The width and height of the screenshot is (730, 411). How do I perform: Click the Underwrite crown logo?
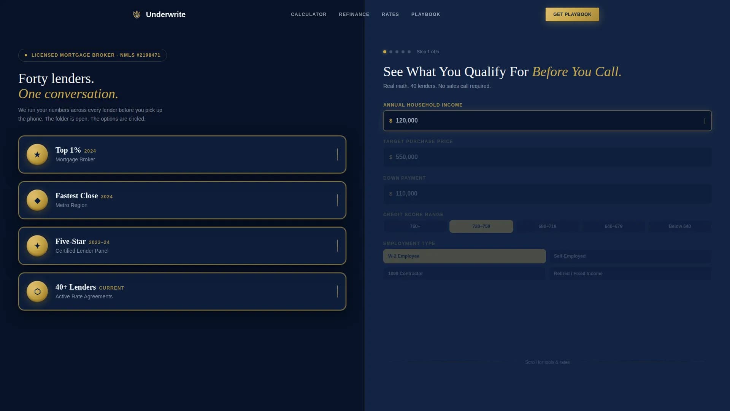137,14
